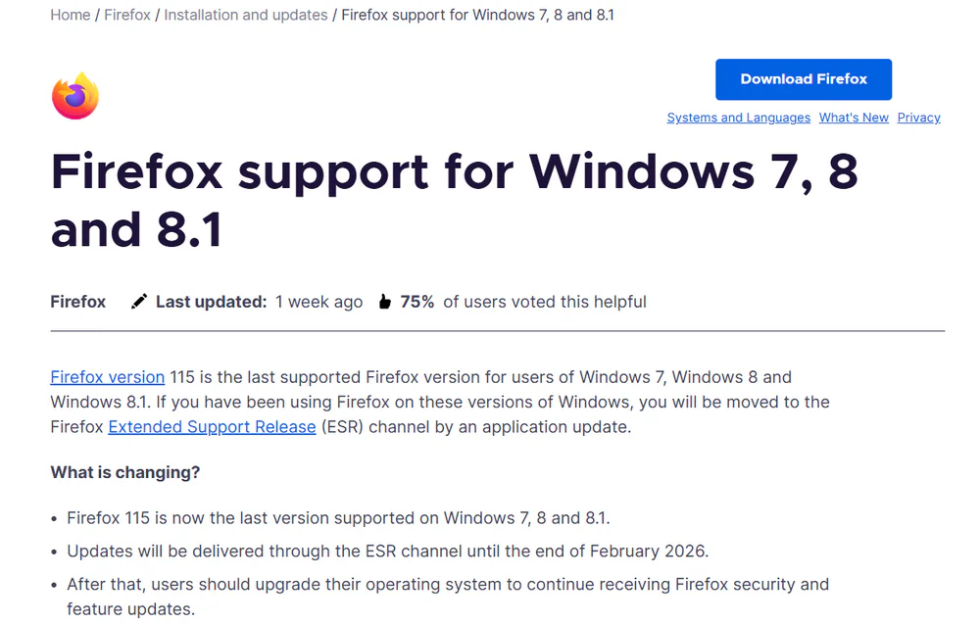
Task: Open the Firefox version link
Action: (x=107, y=376)
